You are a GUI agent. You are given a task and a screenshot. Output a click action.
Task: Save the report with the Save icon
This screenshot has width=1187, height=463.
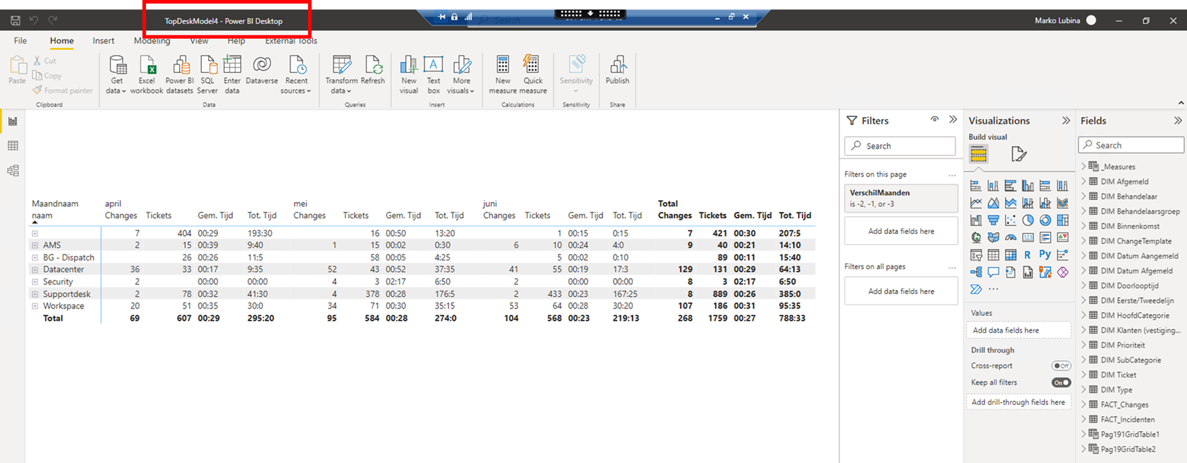15,21
